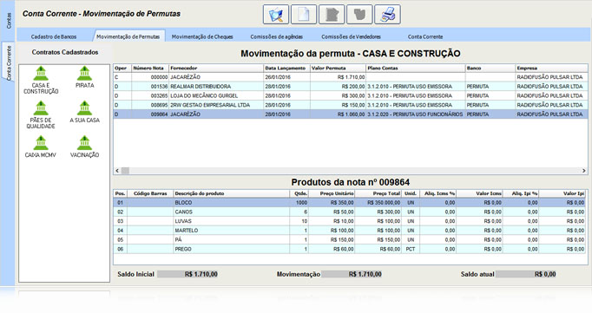Select the BLOCO product row

pos(349,203)
